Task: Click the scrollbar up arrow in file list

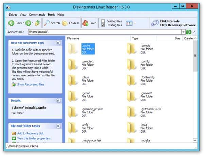Action: [x=195, y=38]
